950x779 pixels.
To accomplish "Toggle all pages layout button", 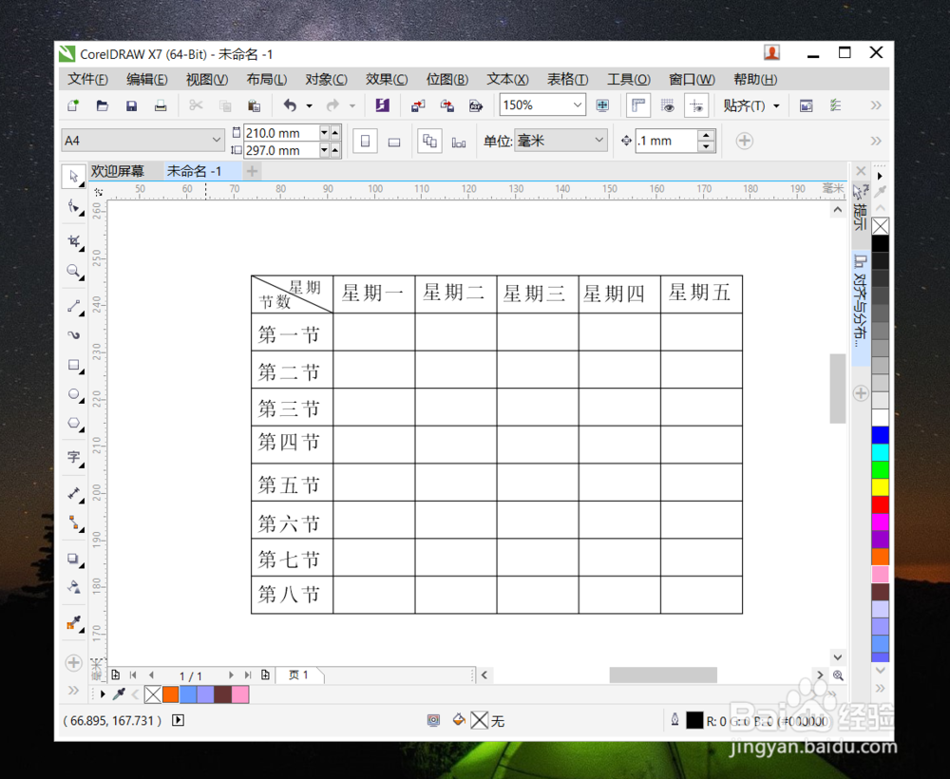I will click(x=429, y=141).
